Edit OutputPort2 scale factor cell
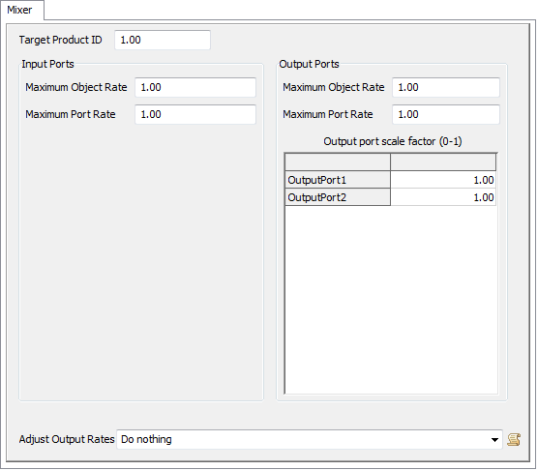 tap(443, 197)
